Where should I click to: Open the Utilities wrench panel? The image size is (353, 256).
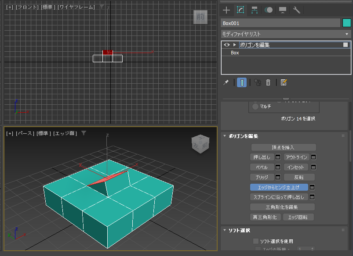(x=296, y=10)
